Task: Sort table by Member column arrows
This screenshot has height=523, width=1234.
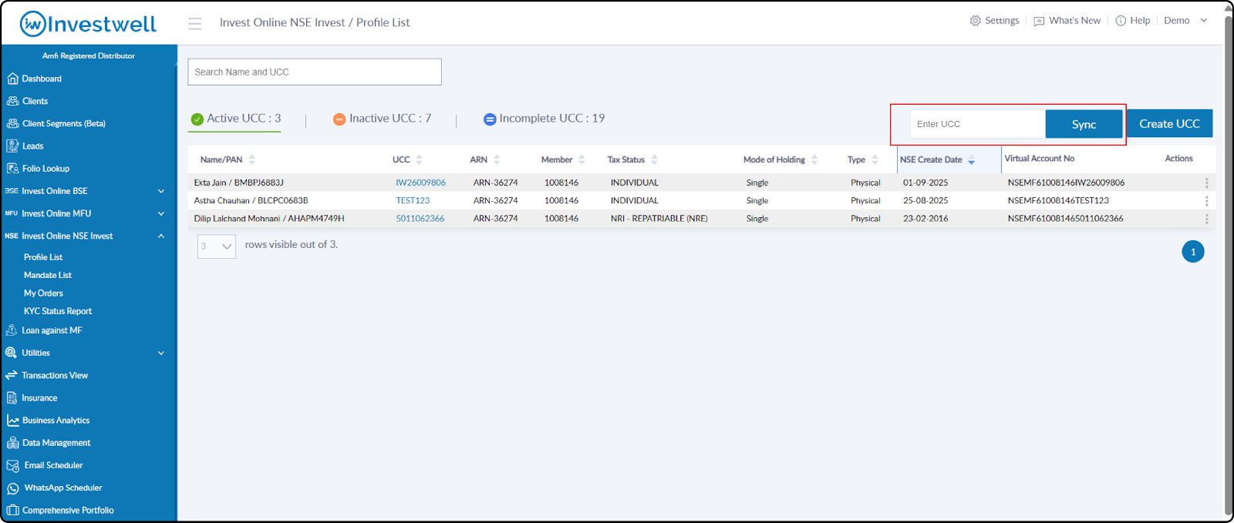Action: [x=582, y=159]
